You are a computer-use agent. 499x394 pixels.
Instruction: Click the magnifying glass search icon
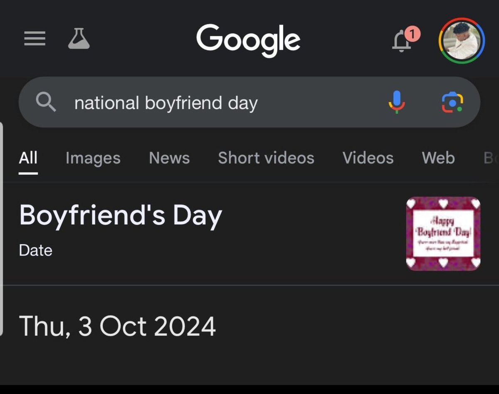(x=46, y=103)
